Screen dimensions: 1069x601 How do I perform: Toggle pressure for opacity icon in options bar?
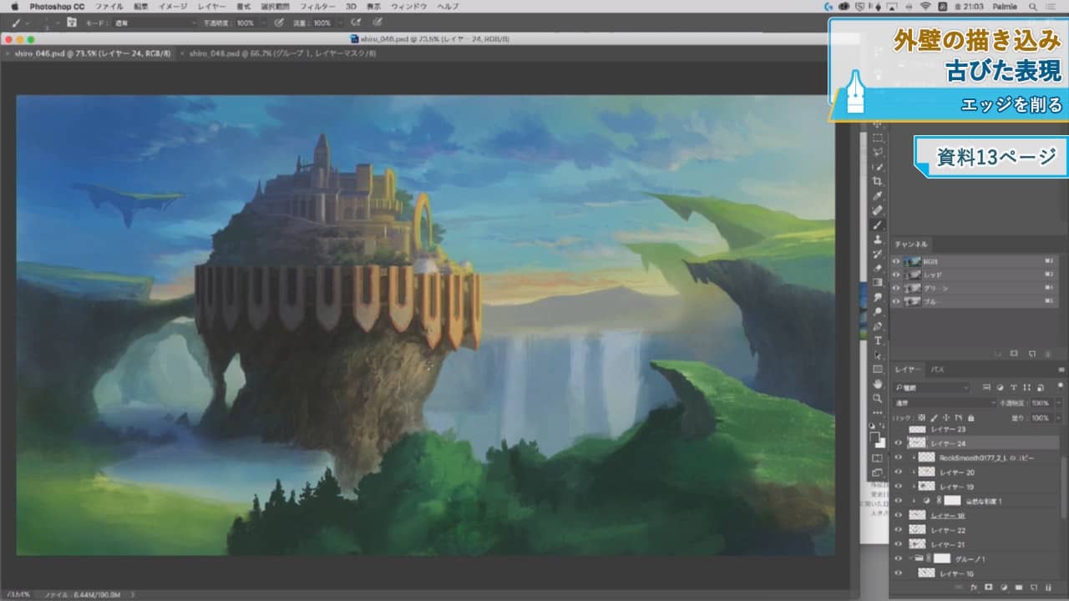(278, 23)
